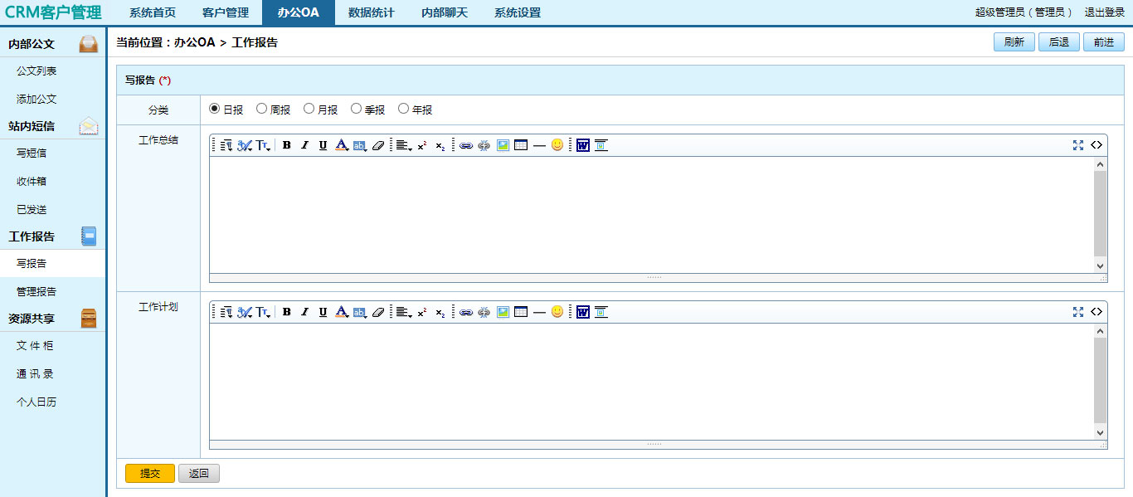Choose the 年报 radio button
Viewport: 1133px width, 497px height.
pos(404,109)
